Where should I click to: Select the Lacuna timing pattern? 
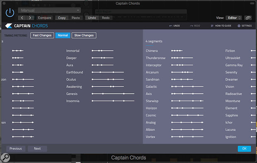(x=230, y=130)
